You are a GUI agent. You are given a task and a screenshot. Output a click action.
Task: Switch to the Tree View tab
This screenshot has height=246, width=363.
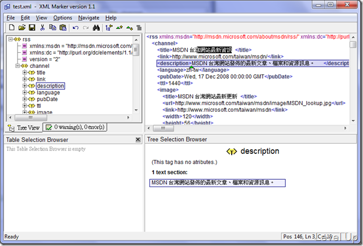pyautogui.click(x=24, y=127)
